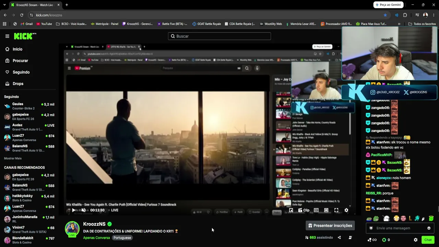
Task: Open picture-in-picture mini player
Action: point(291,210)
